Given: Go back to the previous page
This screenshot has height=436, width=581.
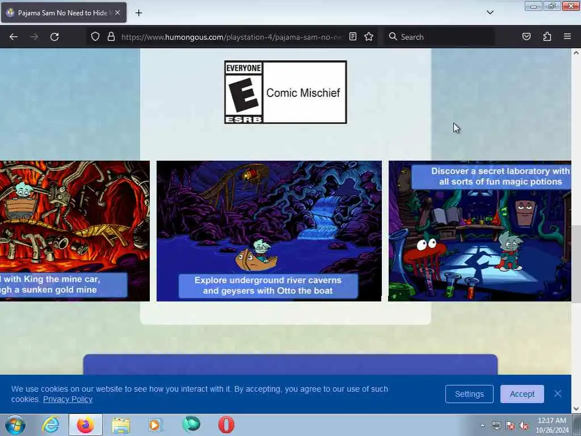Looking at the screenshot, I should pos(14,37).
